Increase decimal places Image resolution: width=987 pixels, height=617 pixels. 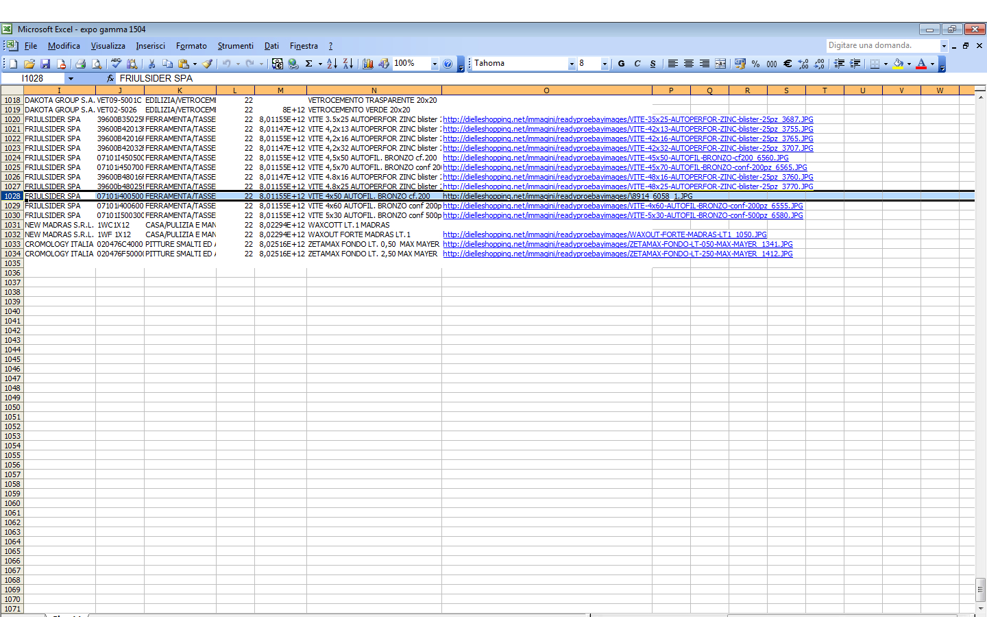coord(803,64)
